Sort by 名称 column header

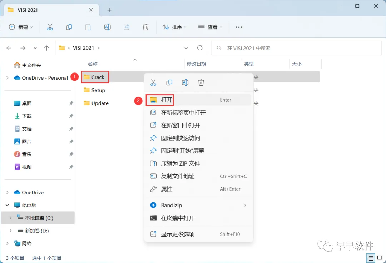(93, 64)
